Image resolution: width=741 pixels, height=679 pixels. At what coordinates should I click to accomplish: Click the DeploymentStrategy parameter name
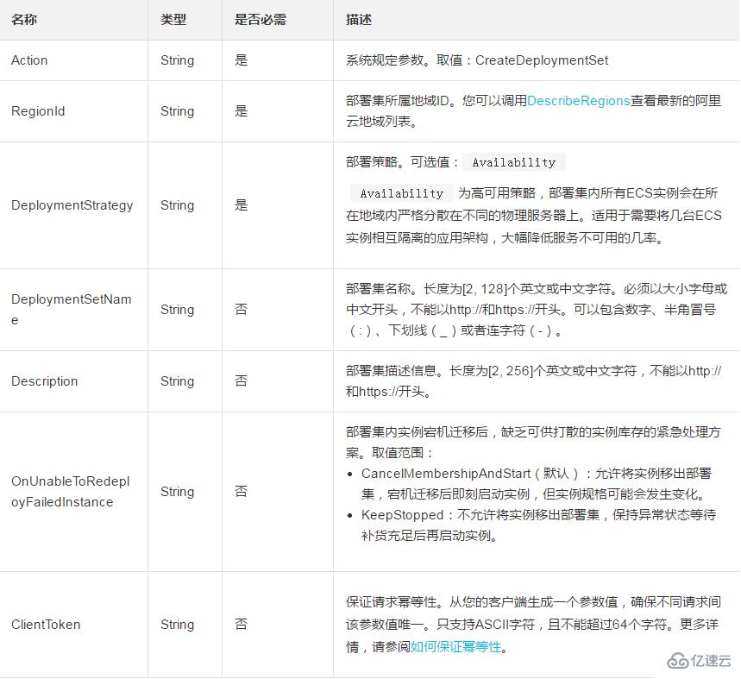72,205
